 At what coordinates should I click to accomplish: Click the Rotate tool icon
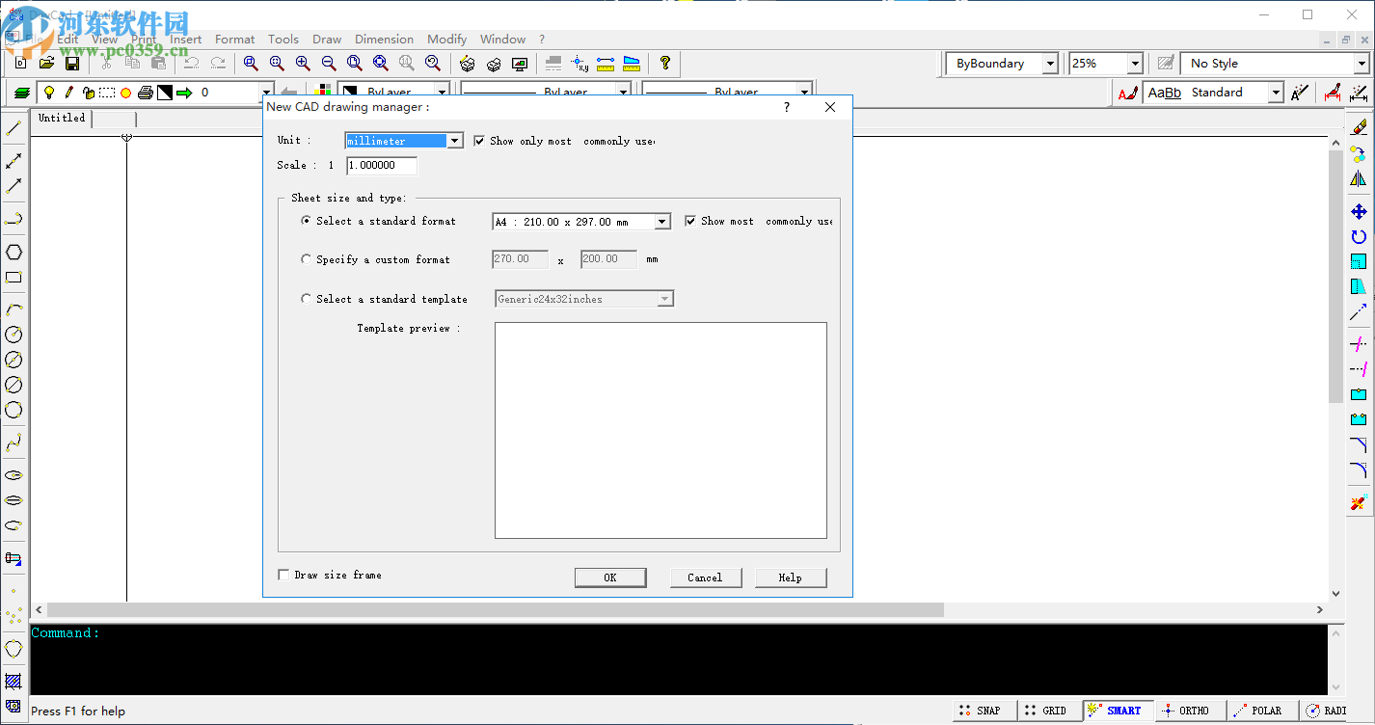[x=1358, y=237]
